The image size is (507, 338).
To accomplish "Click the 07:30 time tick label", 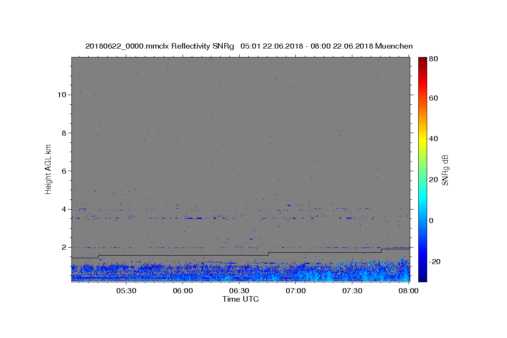I will click(353, 291).
